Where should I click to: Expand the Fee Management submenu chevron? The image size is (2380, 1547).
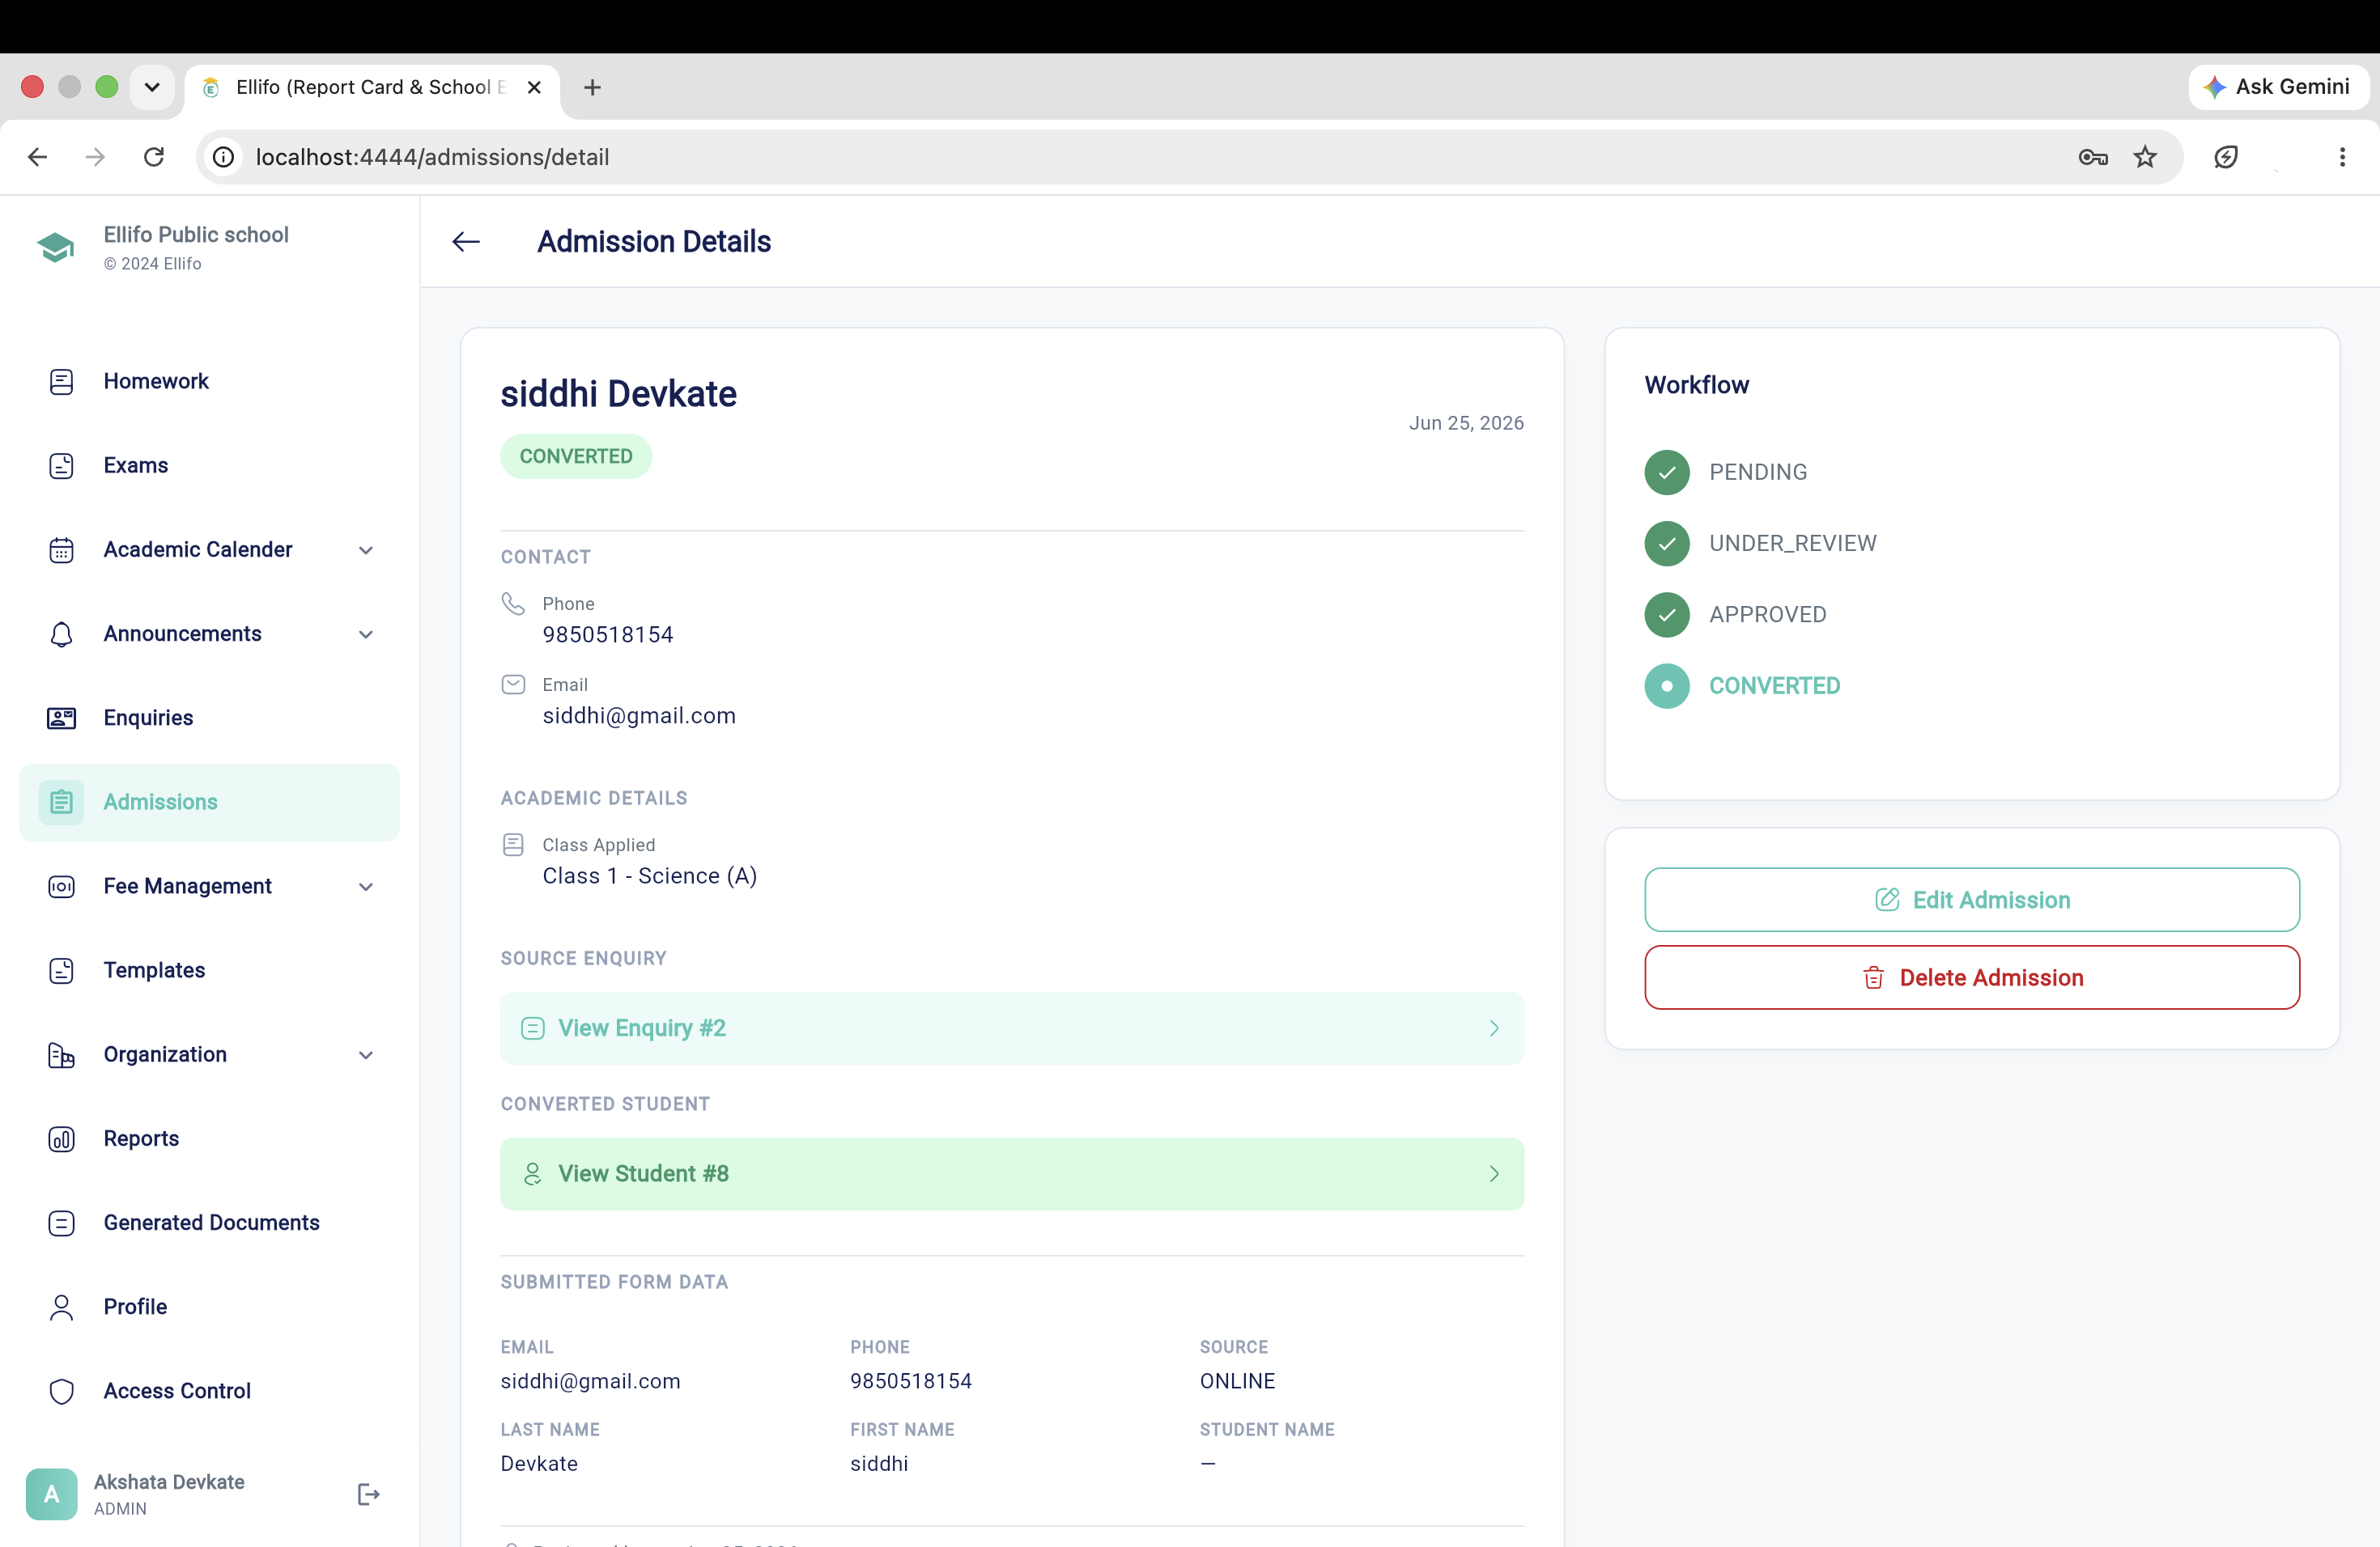[x=366, y=888]
